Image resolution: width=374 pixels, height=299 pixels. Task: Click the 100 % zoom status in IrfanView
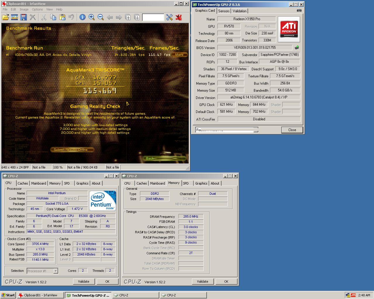(59, 167)
